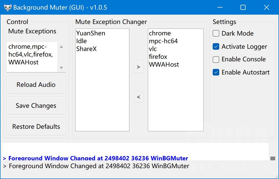Disable the Enable Autostart checkbox
Viewport: 279px width, 179px height.
[216, 72]
